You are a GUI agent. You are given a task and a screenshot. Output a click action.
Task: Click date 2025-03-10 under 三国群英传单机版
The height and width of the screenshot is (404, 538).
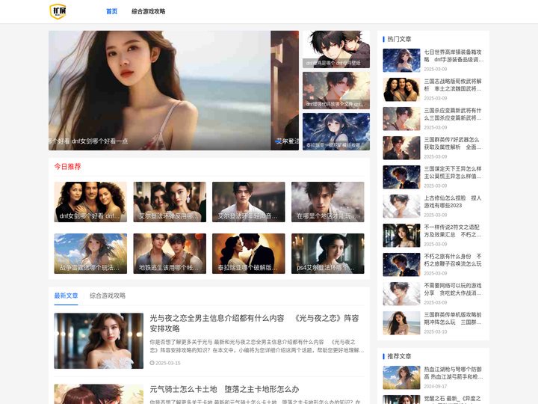[436, 332]
